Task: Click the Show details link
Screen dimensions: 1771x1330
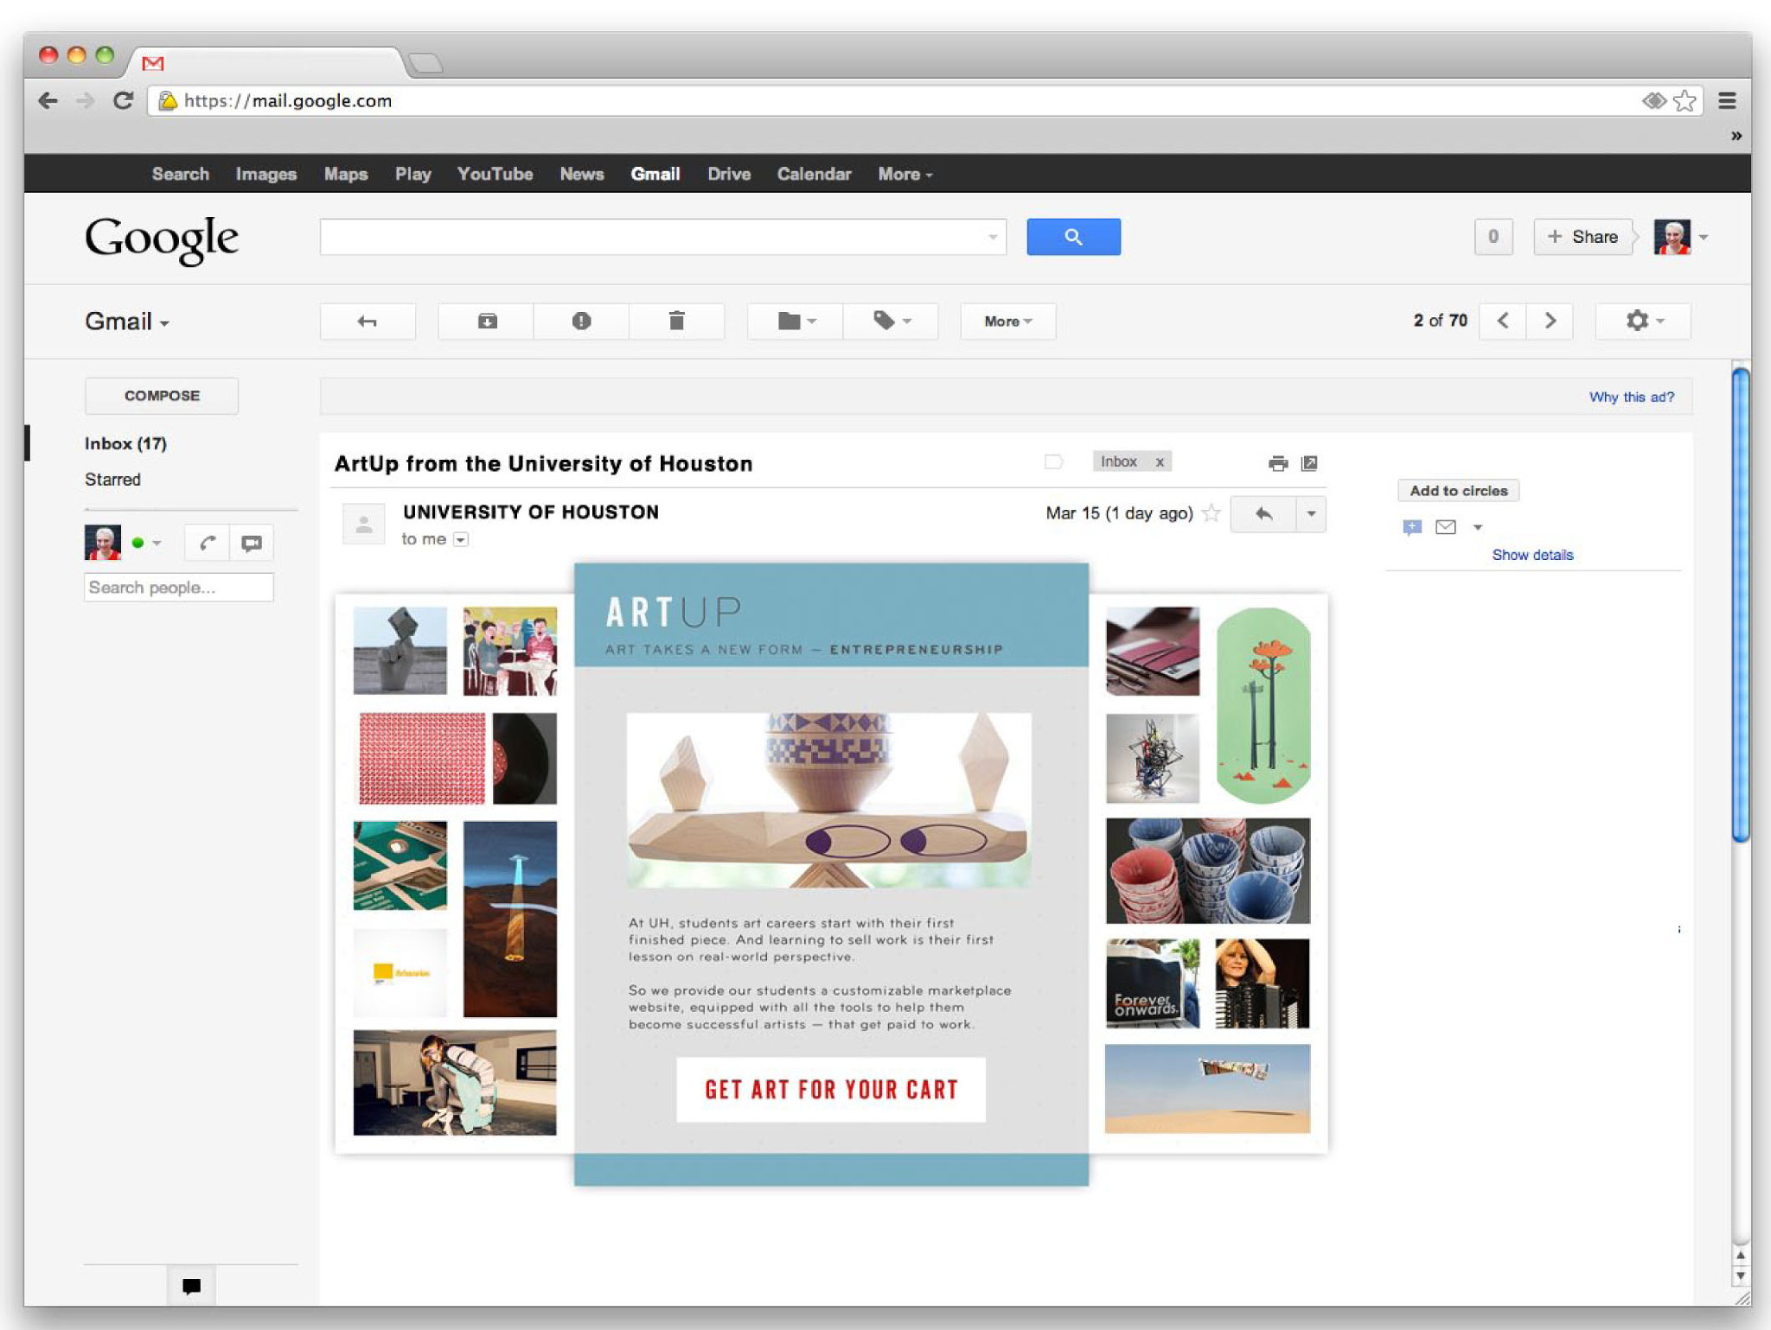Action: (x=1532, y=555)
